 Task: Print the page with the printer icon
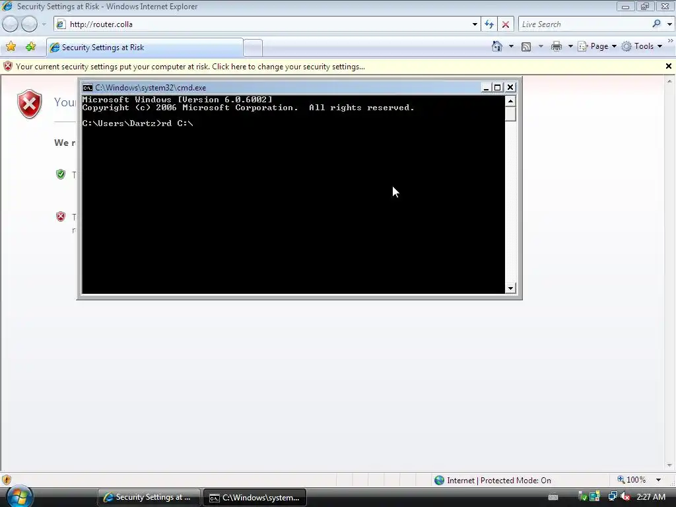[x=557, y=46]
